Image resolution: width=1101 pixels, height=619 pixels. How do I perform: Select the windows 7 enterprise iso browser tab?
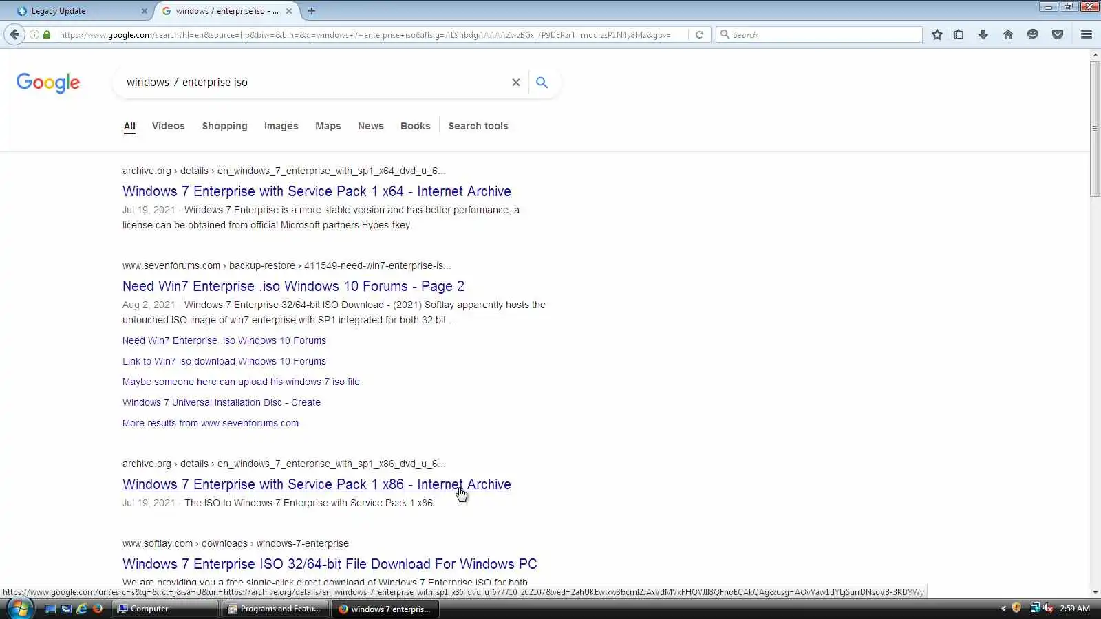226,11
